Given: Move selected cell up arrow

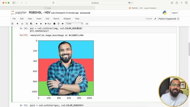Looking at the screenshot, I should [x=37, y=24].
